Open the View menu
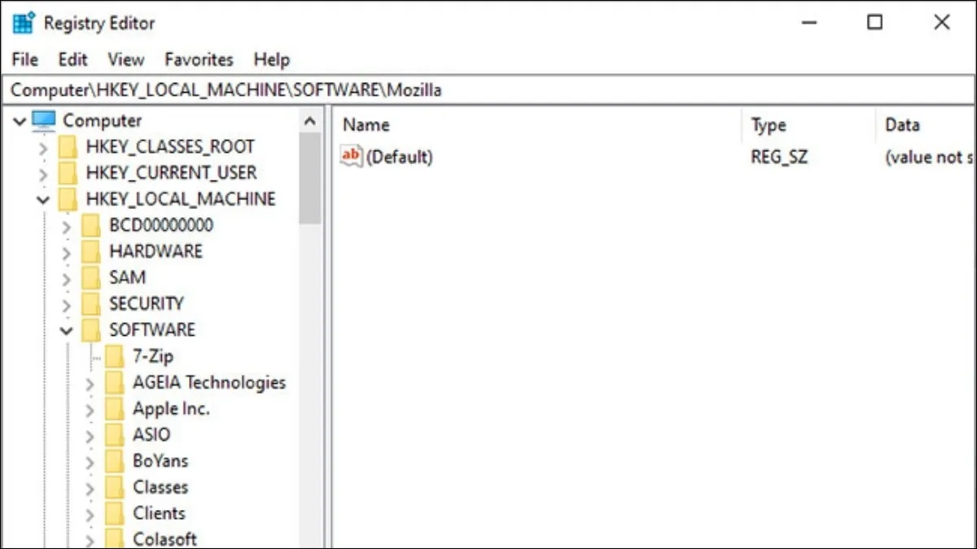Screen dimensions: 977x549 [125, 59]
